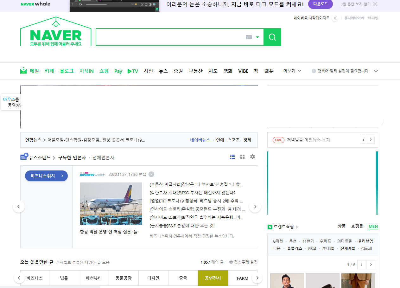Screen dimensions: 400x288
Task: Expand the search autocomplete dropdown arrow
Action: click(257, 37)
